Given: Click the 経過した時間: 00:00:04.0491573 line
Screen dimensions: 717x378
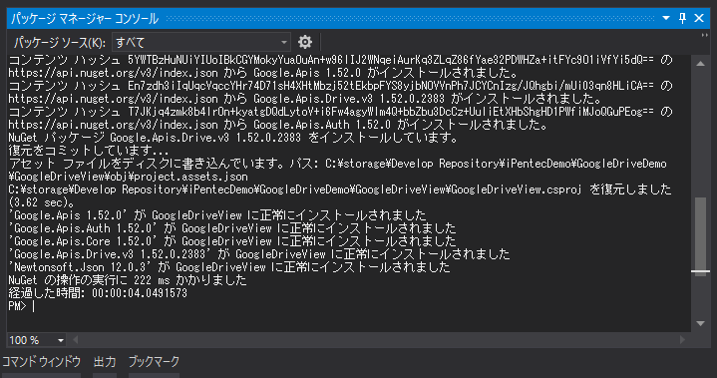Looking at the screenshot, I should [98, 293].
